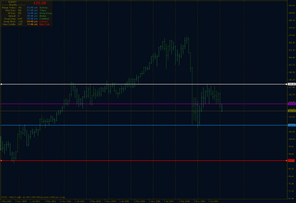296x203 pixels.
Task: Click the Monthly timeframe label in info panel
Action: click(x=13, y=5)
